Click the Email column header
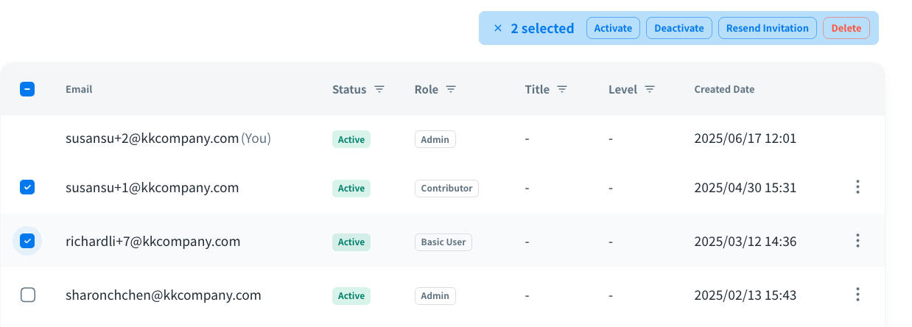The image size is (912, 327). (79, 89)
